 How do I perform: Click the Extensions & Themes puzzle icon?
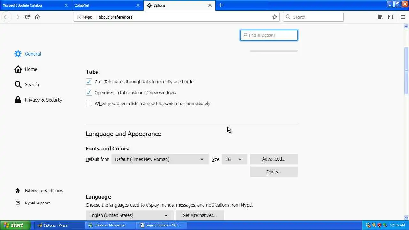click(18, 190)
